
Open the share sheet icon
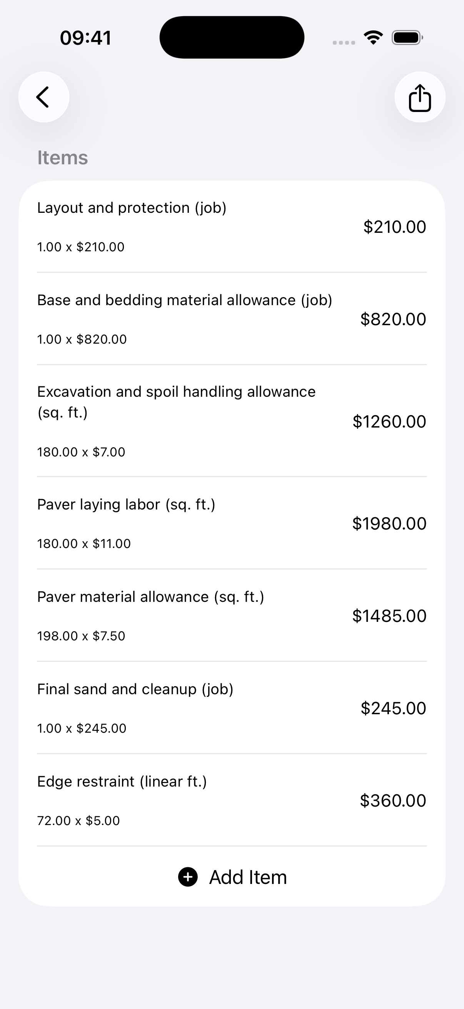pos(420,97)
